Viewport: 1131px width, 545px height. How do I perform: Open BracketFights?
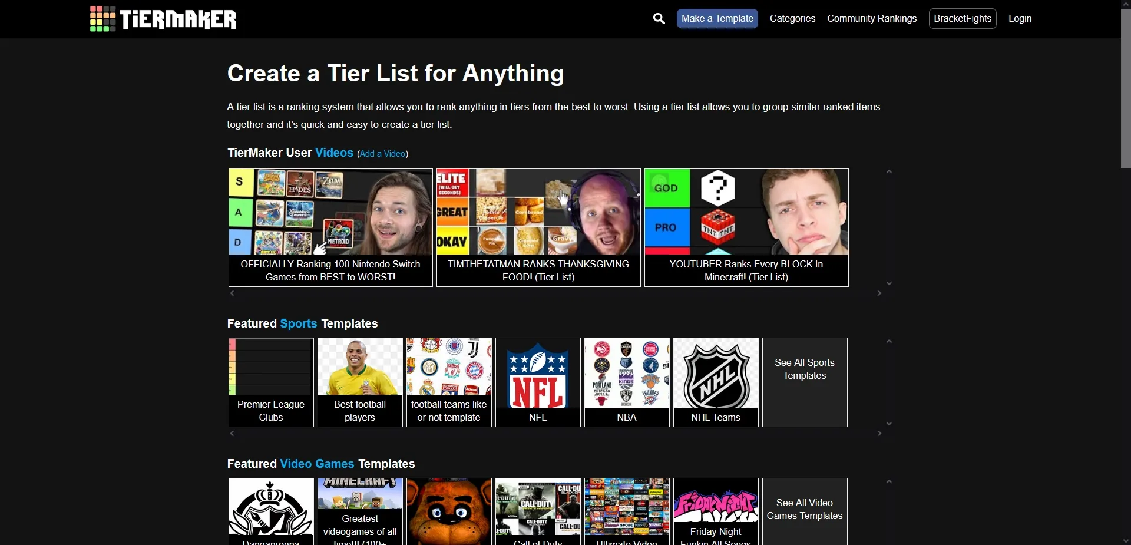963,19
